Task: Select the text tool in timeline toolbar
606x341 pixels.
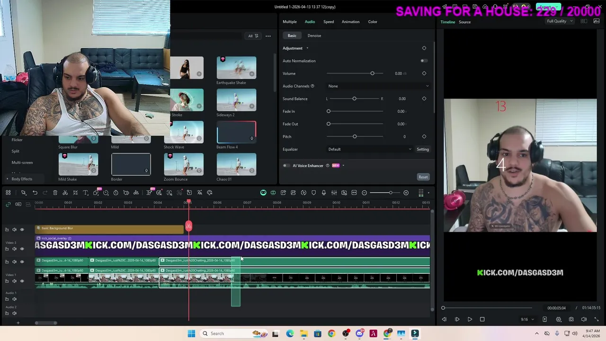Action: coord(86,193)
